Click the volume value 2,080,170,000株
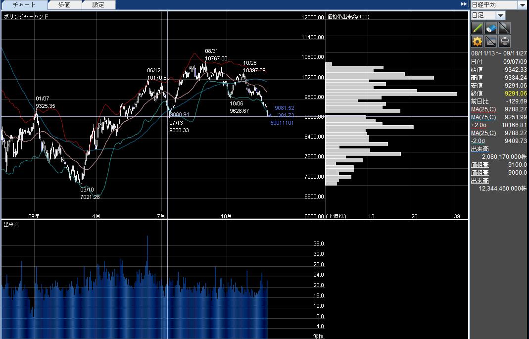529x339 pixels. [504, 157]
